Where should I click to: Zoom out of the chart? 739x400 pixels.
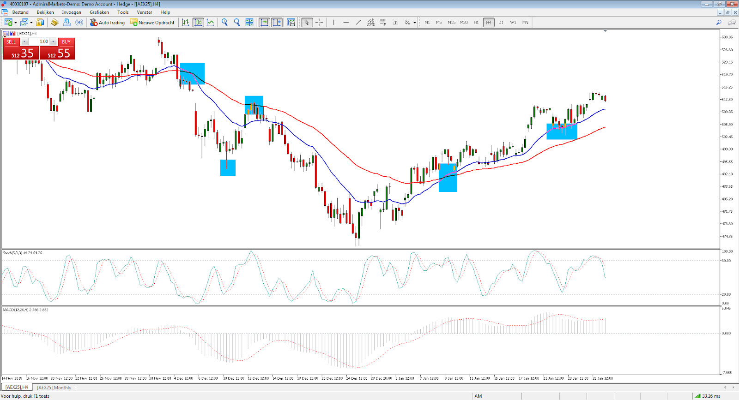(237, 22)
